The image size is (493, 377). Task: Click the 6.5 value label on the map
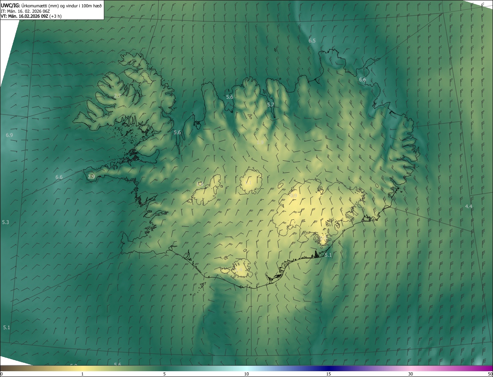[312, 40]
